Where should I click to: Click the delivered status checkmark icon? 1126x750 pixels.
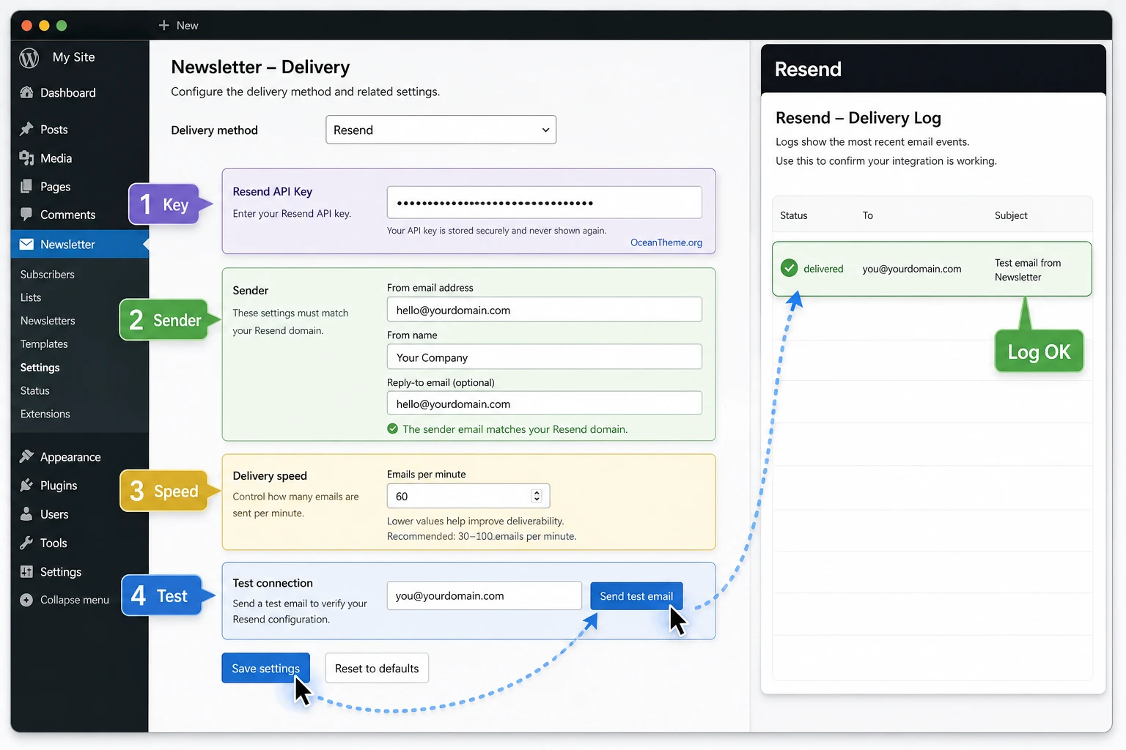(790, 268)
